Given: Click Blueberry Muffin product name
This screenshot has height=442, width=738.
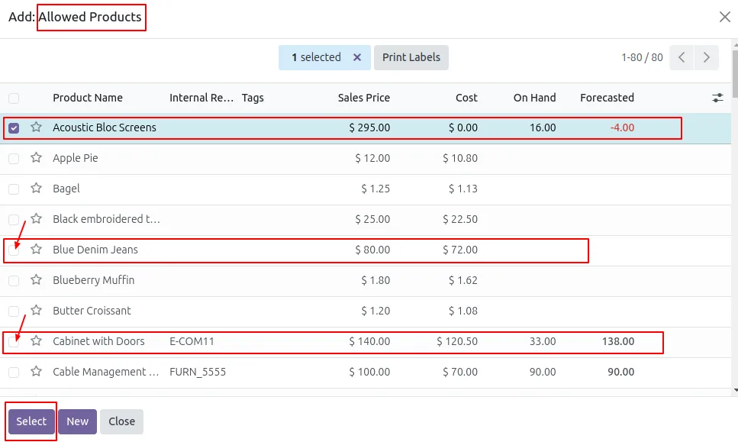Looking at the screenshot, I should [x=94, y=280].
